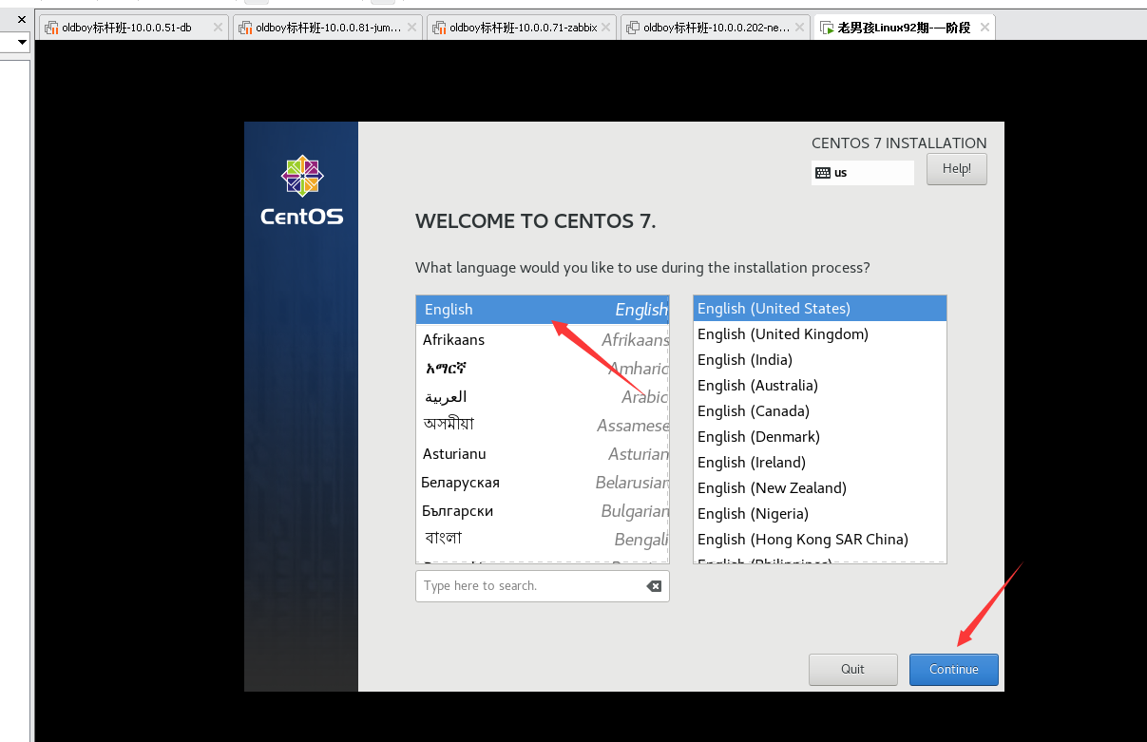Select the Belarusian language row
Image resolution: width=1147 pixels, height=742 pixels.
pyautogui.click(x=542, y=482)
